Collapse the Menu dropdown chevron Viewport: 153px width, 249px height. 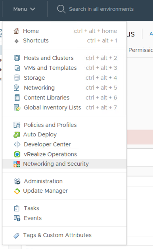point(33,9)
